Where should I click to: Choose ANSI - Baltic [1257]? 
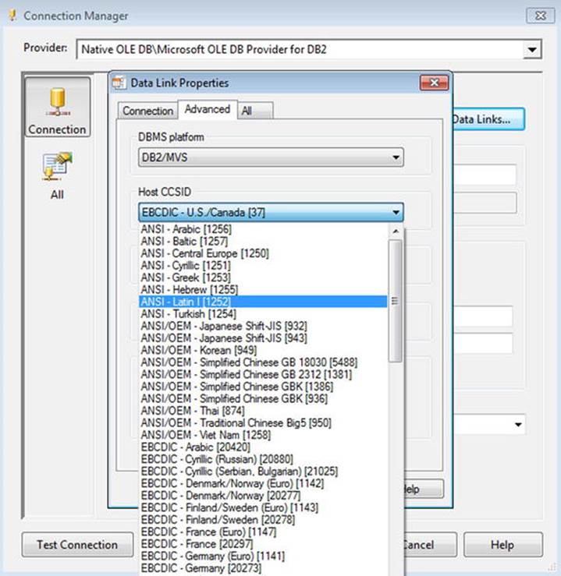coord(263,241)
